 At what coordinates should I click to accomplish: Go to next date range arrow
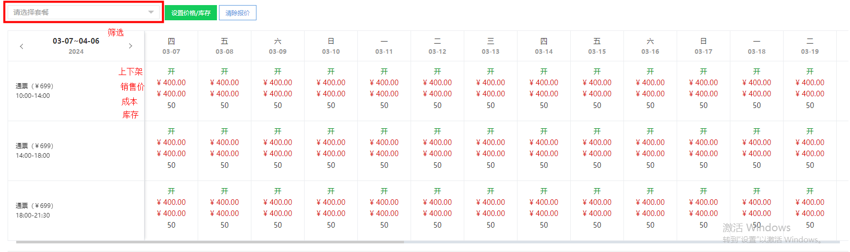click(x=130, y=46)
